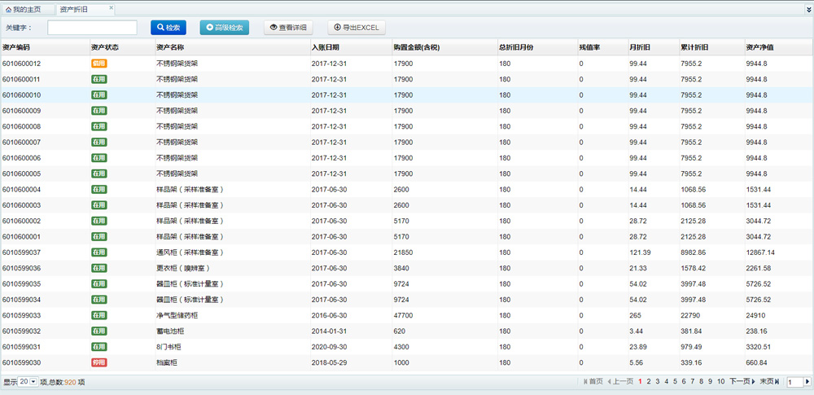
Task: Click the 借用 status badge in the first row
Action: (98, 64)
